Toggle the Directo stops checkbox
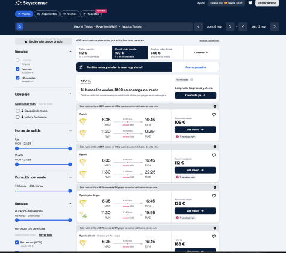The image size is (286, 253). coord(17,60)
